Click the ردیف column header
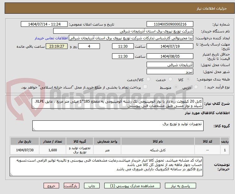 click(225, 141)
